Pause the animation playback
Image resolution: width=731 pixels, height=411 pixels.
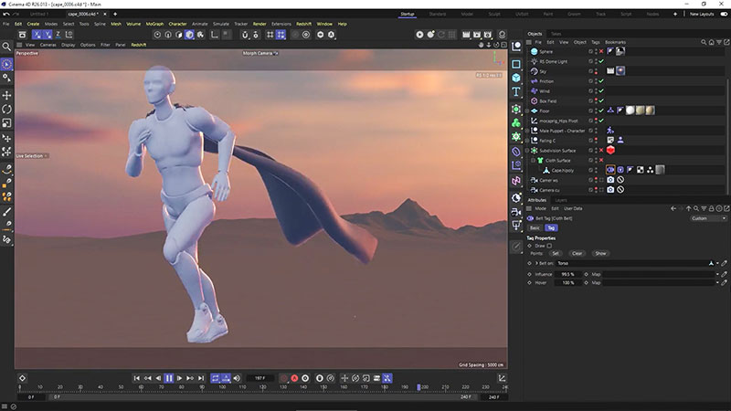click(x=168, y=378)
